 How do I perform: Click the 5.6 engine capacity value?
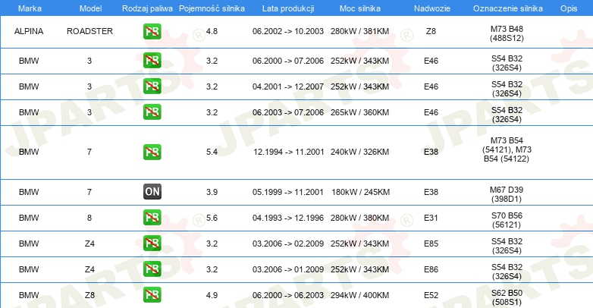click(212, 218)
